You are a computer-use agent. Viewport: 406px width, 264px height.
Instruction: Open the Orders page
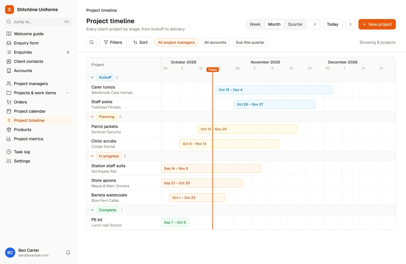point(38,102)
